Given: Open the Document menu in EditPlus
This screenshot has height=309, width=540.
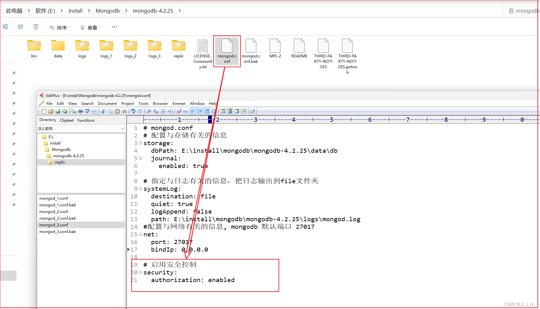Looking at the screenshot, I should pyautogui.click(x=107, y=104).
